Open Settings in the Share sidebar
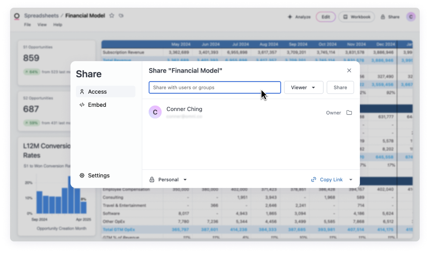Image resolution: width=429 pixels, height=253 pixels. click(x=98, y=175)
